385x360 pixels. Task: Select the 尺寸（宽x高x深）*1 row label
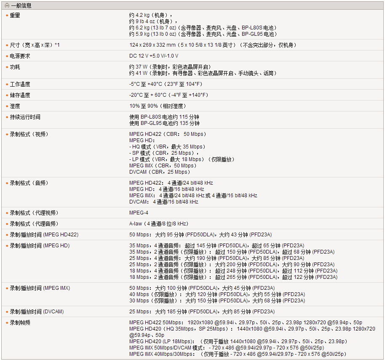point(35,45)
